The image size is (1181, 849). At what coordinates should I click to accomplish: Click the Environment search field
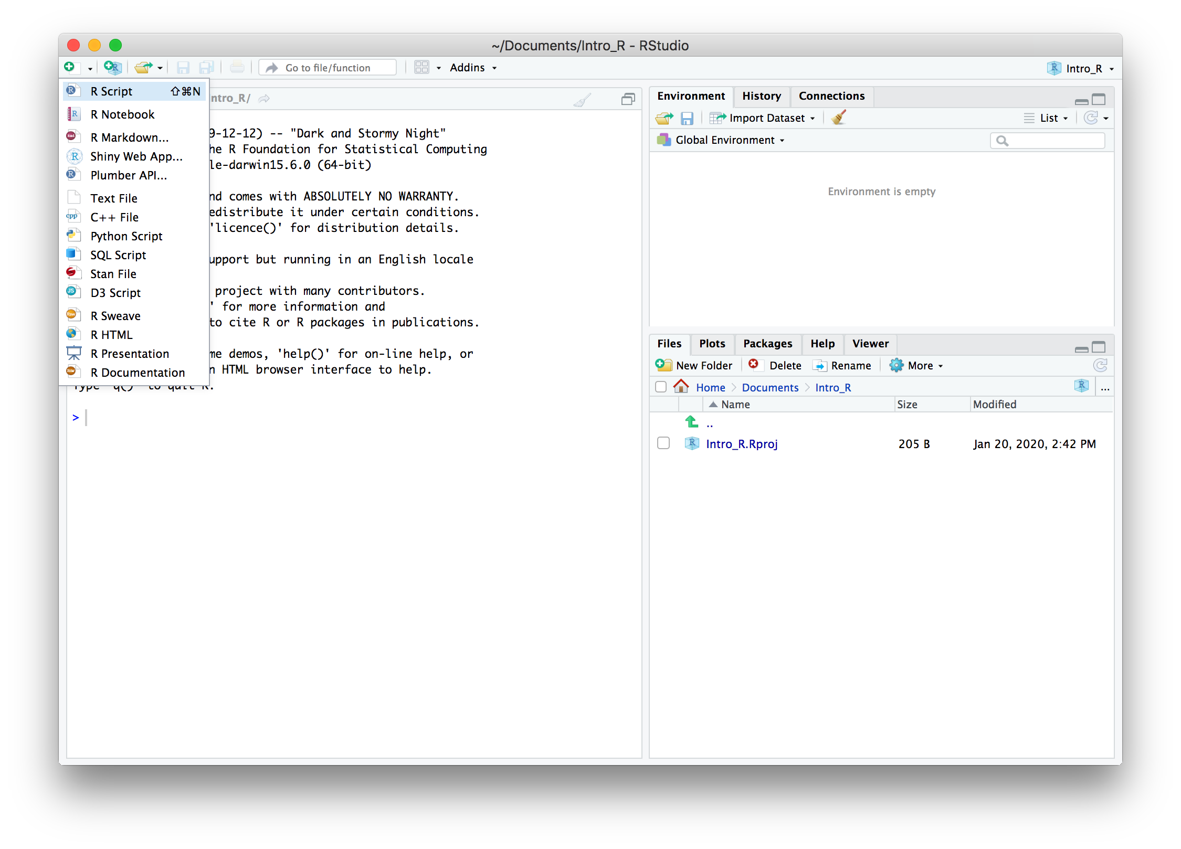click(1048, 141)
